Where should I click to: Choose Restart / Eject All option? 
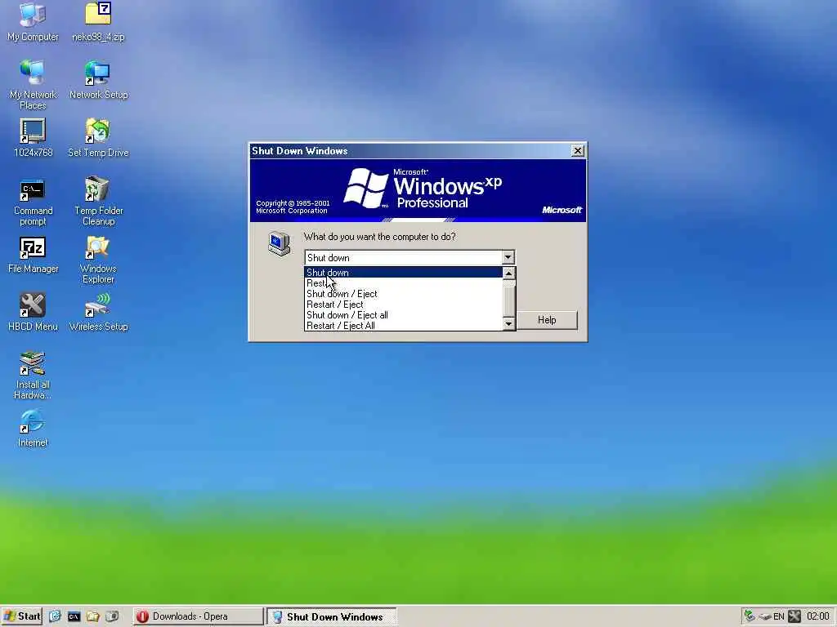pyautogui.click(x=403, y=326)
